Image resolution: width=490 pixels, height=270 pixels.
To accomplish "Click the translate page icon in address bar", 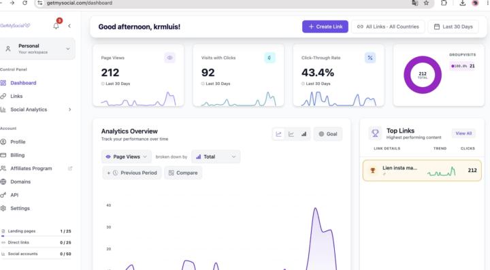I will [414, 3].
